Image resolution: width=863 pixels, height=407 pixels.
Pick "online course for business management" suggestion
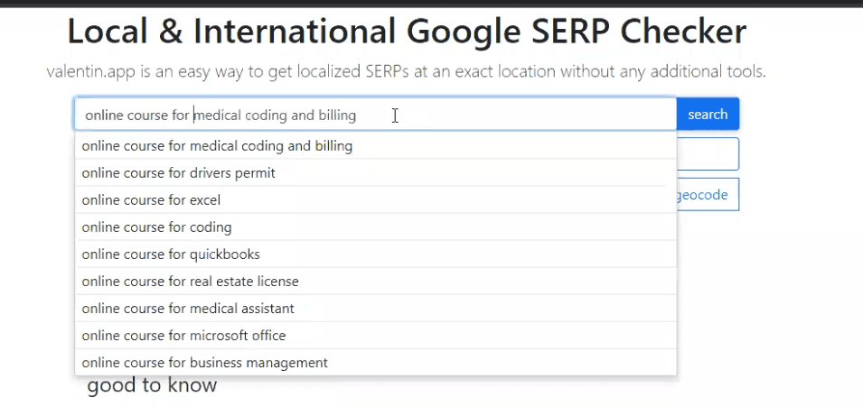point(375,363)
